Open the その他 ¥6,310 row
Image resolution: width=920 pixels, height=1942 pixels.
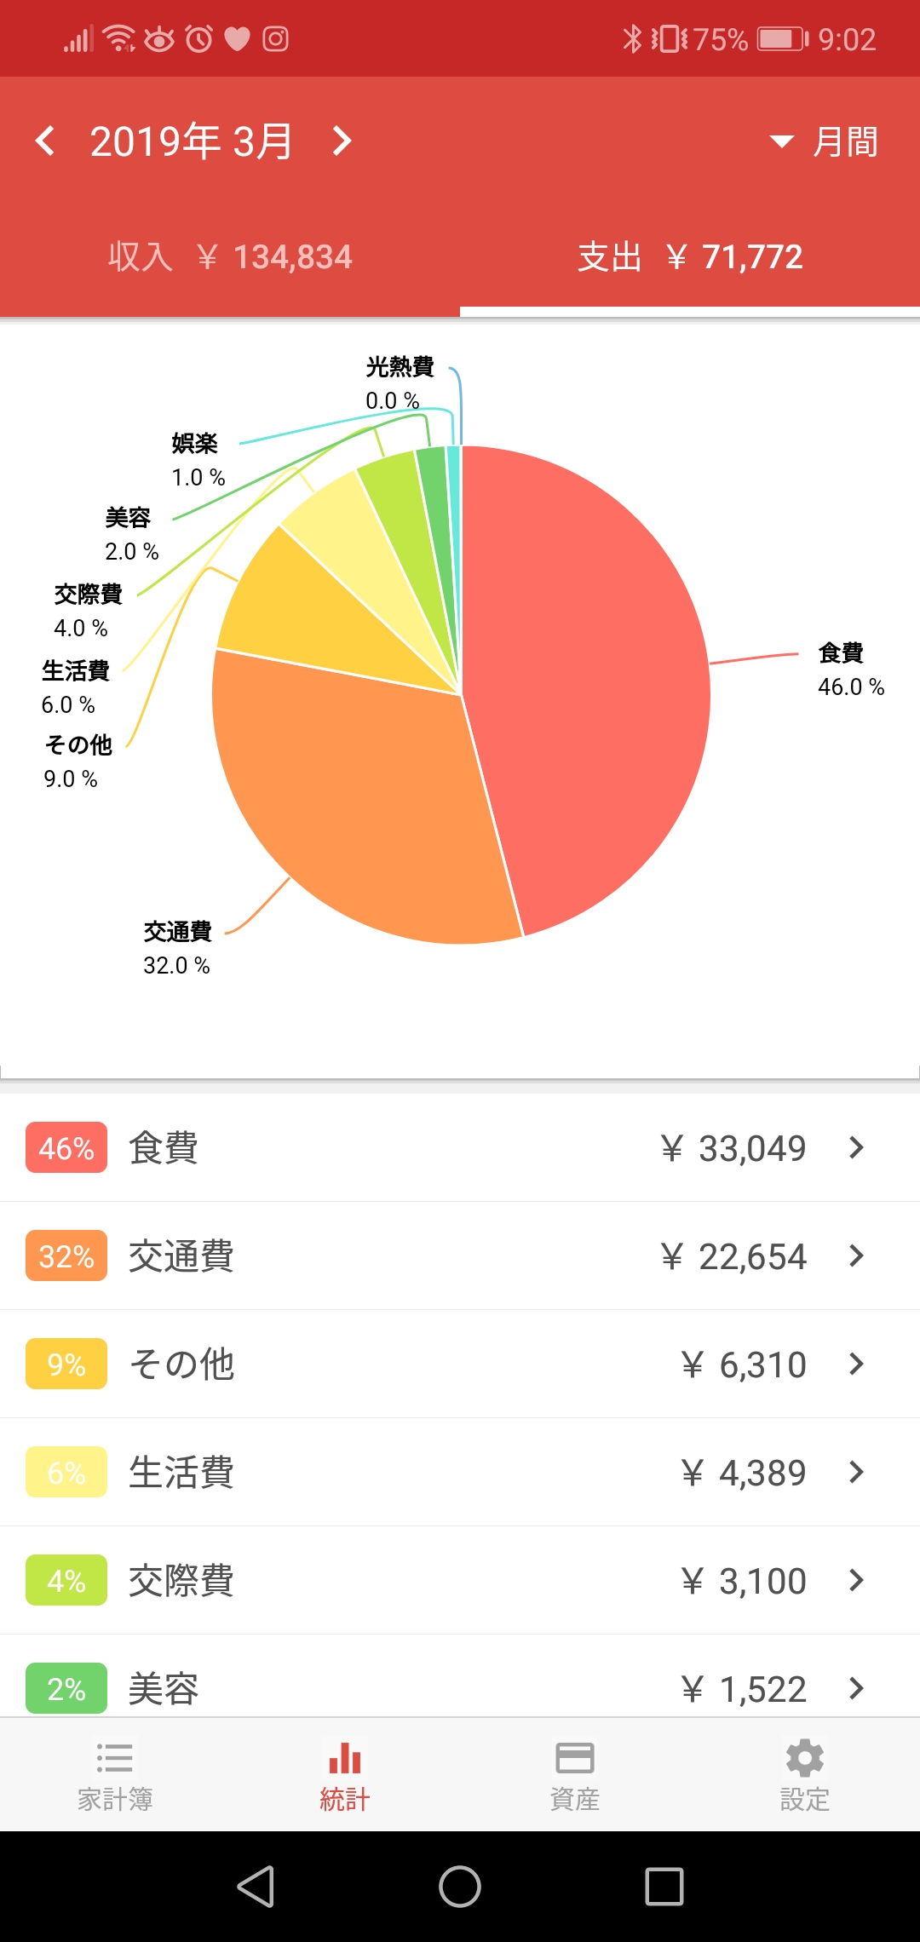(x=460, y=1365)
